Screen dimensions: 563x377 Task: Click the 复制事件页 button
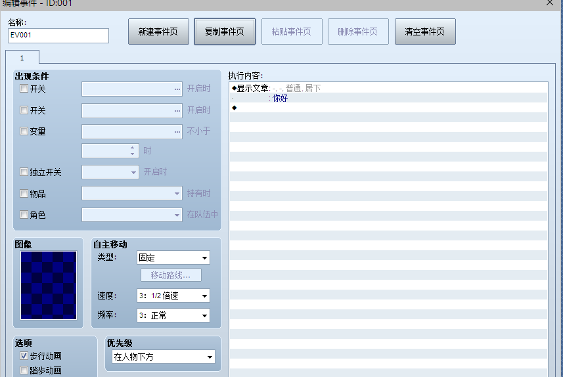[x=225, y=32]
